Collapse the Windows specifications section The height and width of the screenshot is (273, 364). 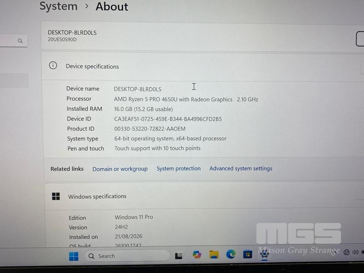[x=360, y=195]
